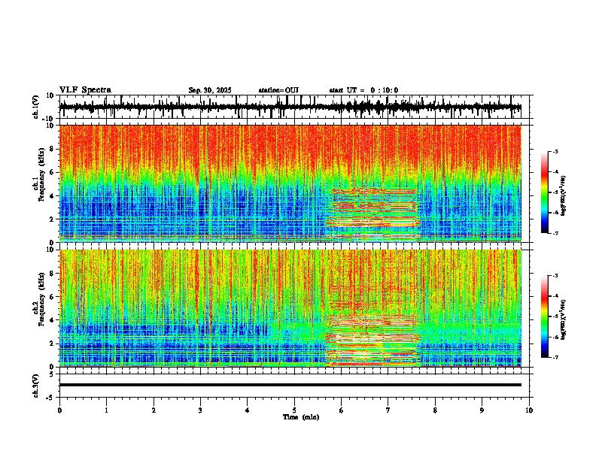
Task: Click the log(PSD) label beside ch.1 color bar
Action: click(x=564, y=196)
